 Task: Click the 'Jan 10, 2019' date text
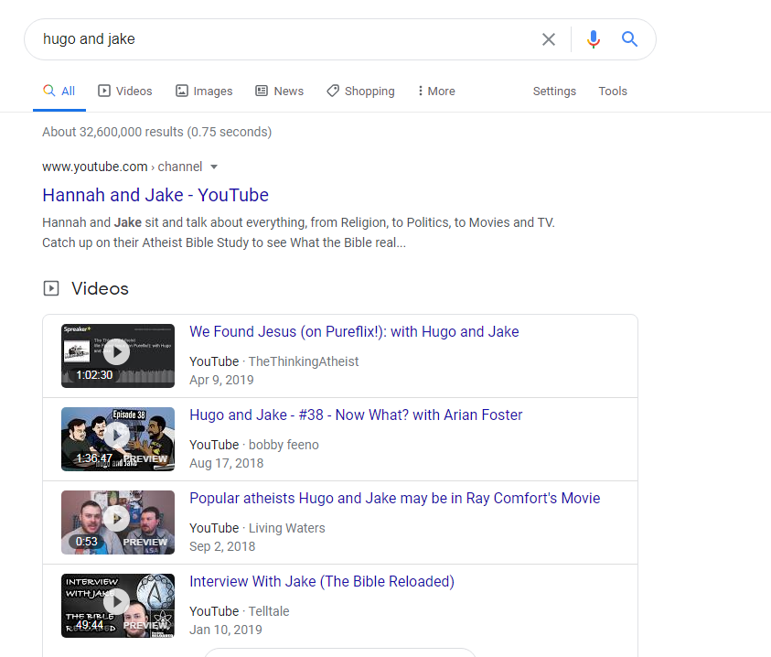point(226,630)
